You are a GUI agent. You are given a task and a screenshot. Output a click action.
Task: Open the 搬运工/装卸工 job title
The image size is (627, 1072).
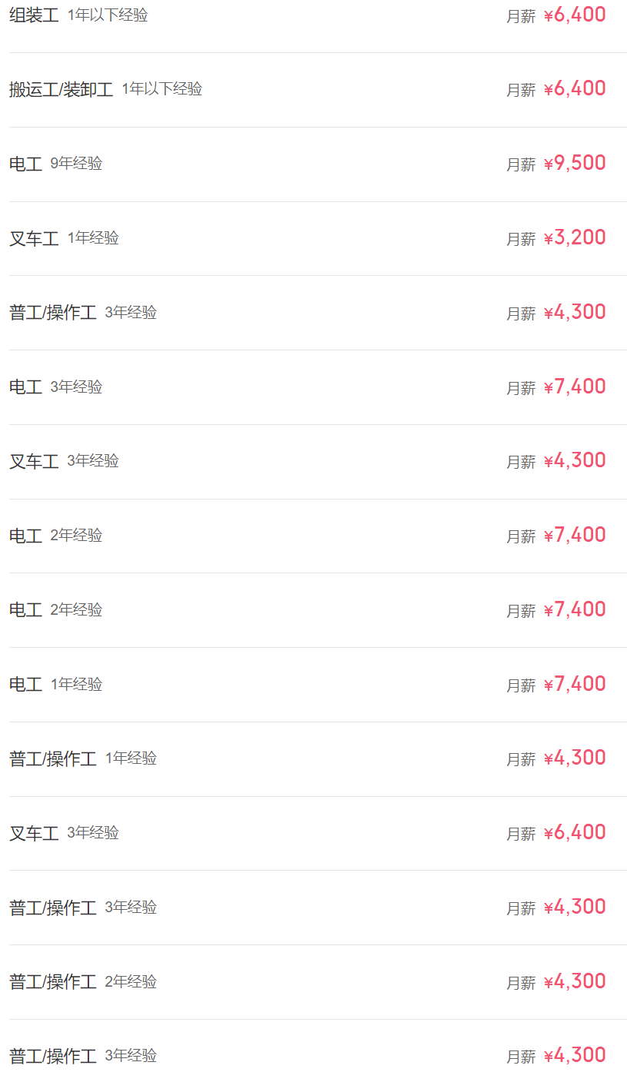(x=61, y=89)
